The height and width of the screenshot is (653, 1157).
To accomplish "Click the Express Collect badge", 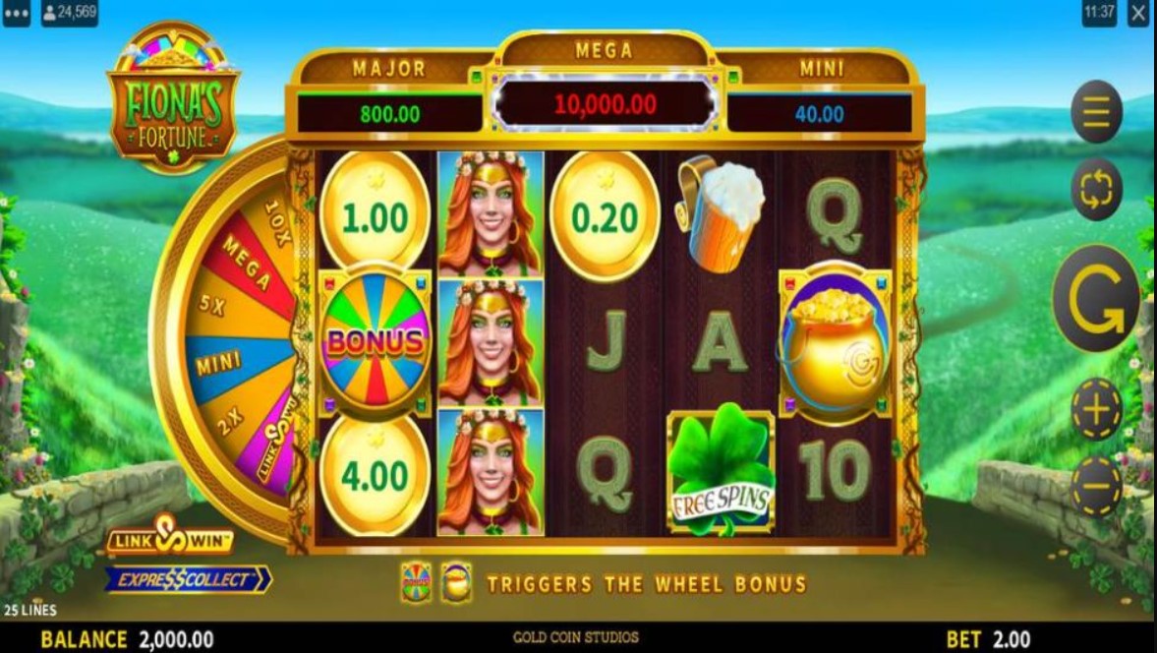I will tap(188, 580).
